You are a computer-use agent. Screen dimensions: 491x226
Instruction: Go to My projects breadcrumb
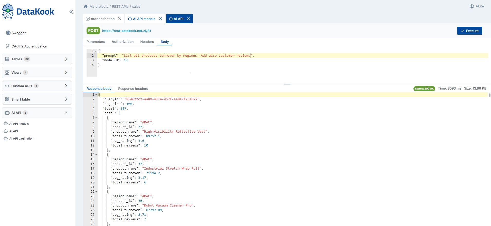point(99,6)
